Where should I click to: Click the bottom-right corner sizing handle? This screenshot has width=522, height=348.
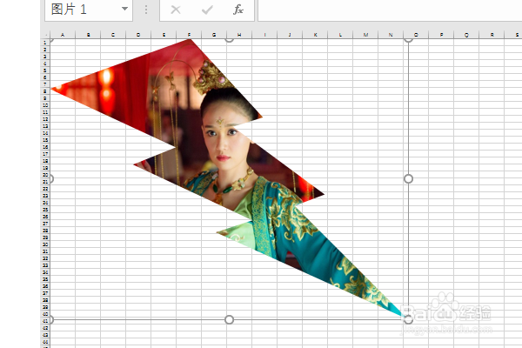pyautogui.click(x=409, y=319)
